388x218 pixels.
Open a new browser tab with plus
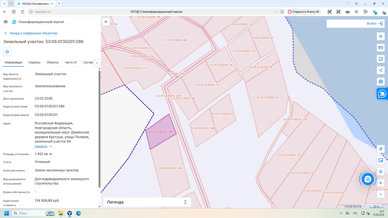coord(59,4)
